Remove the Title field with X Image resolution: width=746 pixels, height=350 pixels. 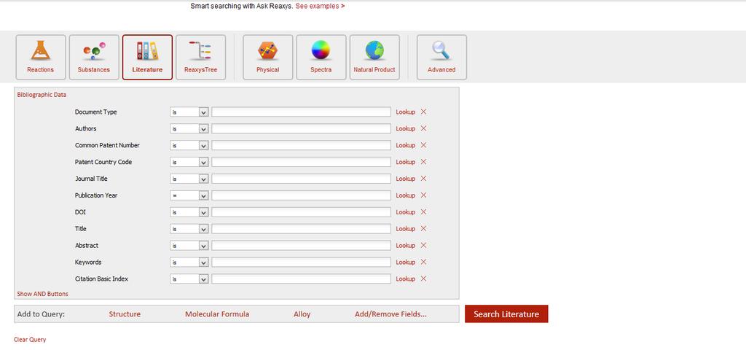pyautogui.click(x=423, y=228)
